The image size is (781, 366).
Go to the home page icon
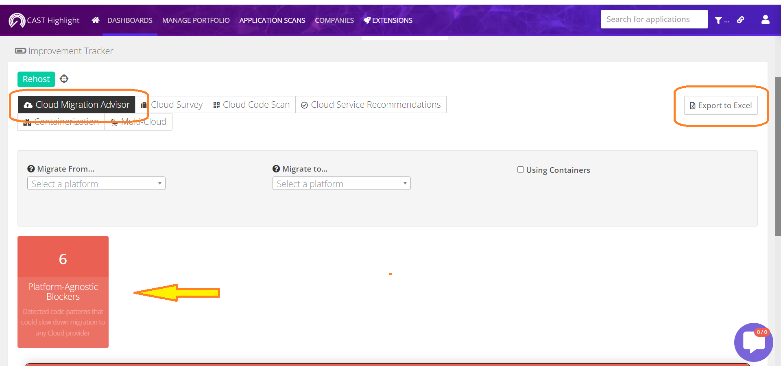pyautogui.click(x=96, y=20)
